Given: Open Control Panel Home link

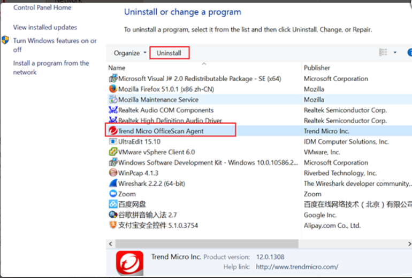Looking at the screenshot, I should (42, 7).
